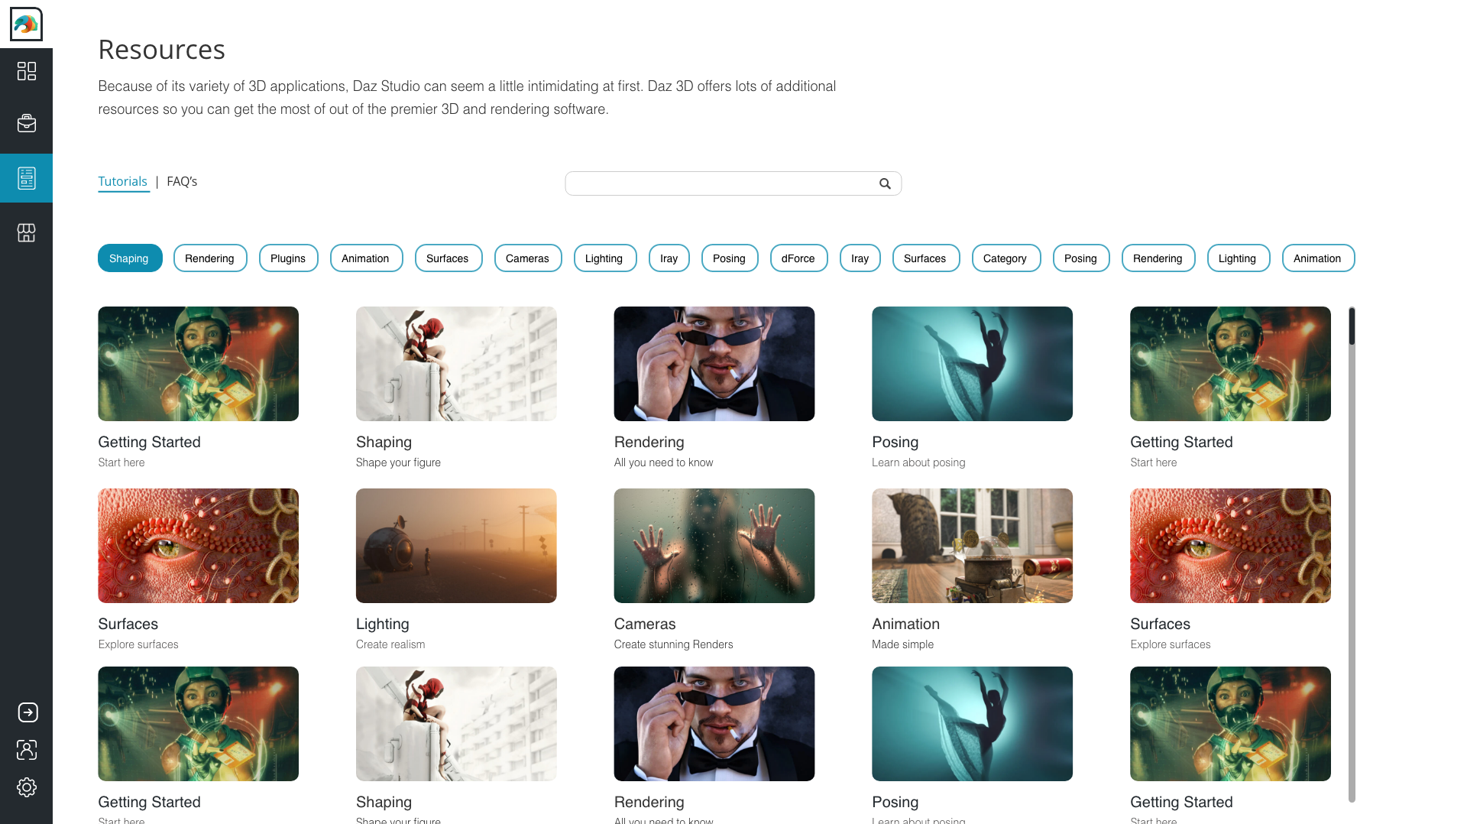Toggle the Animation chip beside the Plugins chip
The width and height of the screenshot is (1467, 824).
point(366,258)
